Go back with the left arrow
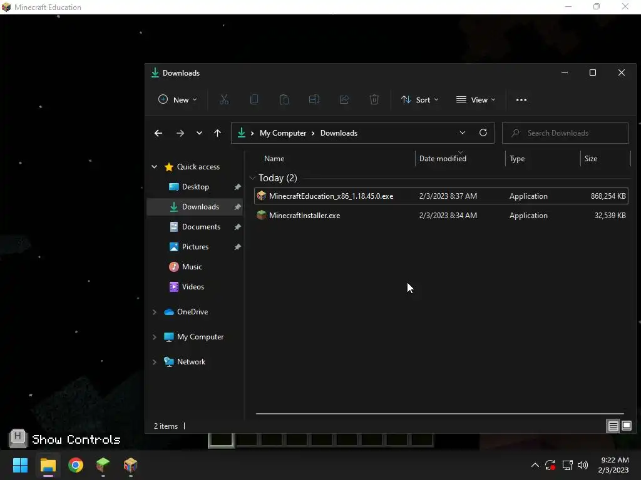 (x=158, y=133)
